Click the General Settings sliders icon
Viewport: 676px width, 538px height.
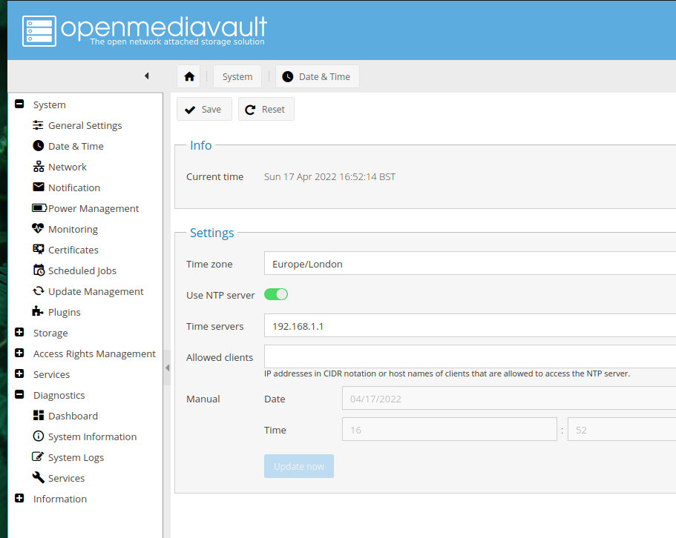pos(38,125)
